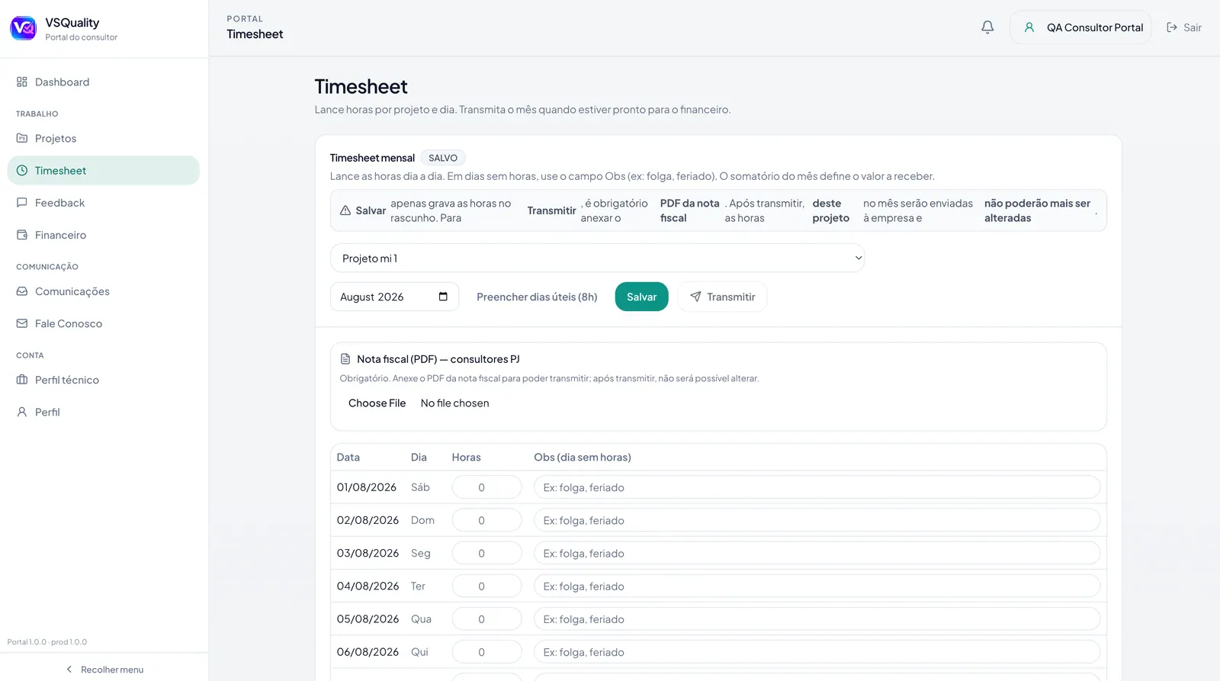Image resolution: width=1220 pixels, height=681 pixels.
Task: Click the green Salvar button
Action: (641, 297)
